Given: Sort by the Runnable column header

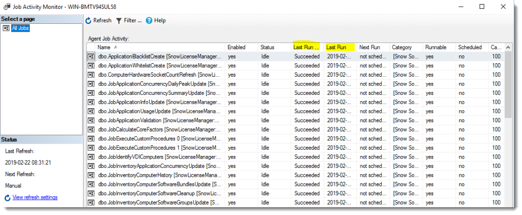Looking at the screenshot, I should 439,47.
